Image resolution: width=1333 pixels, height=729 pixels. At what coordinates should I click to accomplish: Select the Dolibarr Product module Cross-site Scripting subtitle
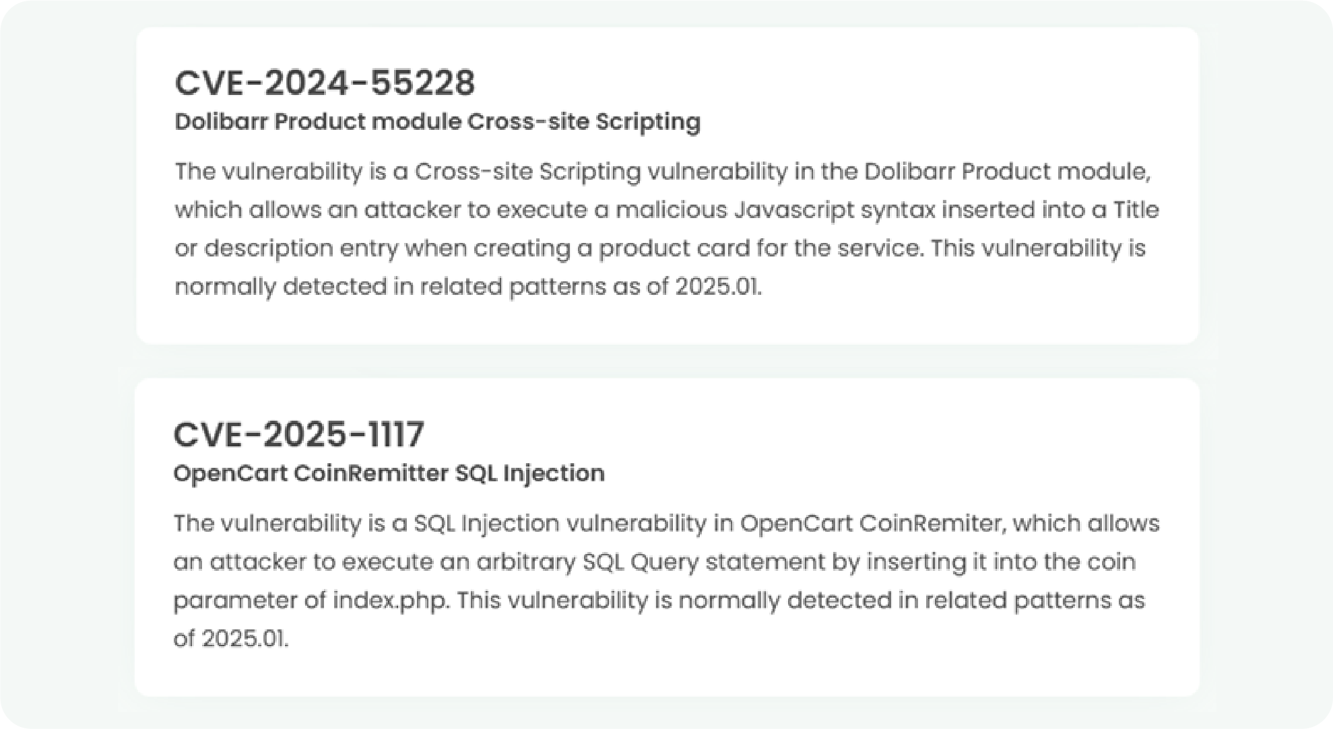(x=438, y=123)
